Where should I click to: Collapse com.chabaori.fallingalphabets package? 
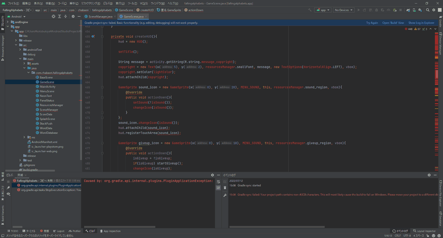[x=28, y=73]
